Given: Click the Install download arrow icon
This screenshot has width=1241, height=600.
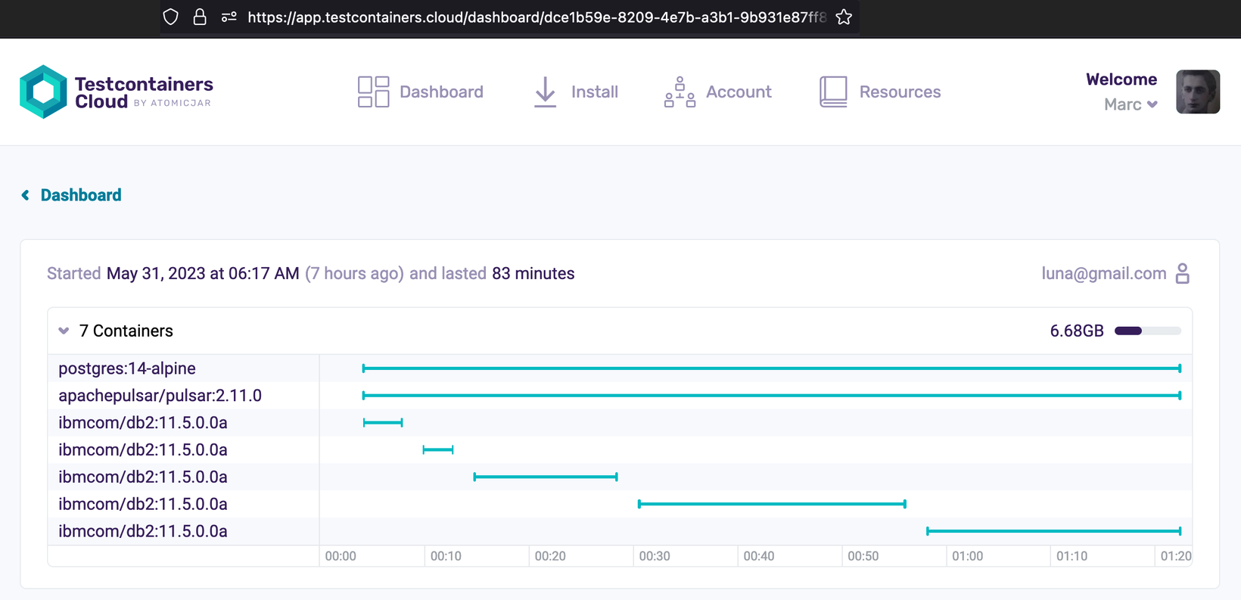Looking at the screenshot, I should point(545,92).
